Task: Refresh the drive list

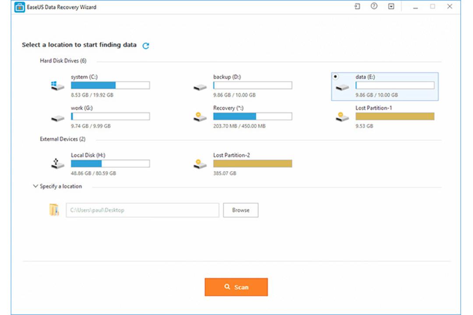Action: click(x=146, y=45)
